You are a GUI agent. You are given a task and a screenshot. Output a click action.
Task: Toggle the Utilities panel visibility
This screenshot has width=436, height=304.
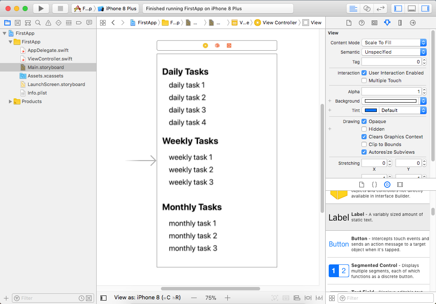[x=425, y=9]
